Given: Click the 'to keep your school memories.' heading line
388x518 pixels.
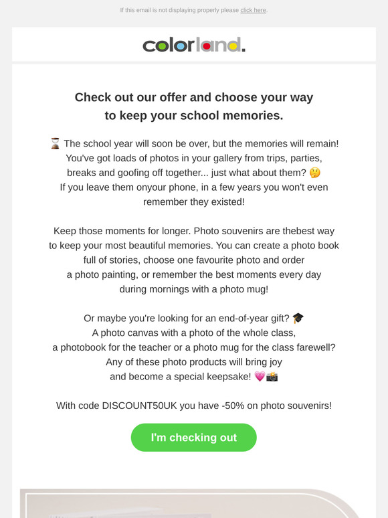Looking at the screenshot, I should 194,115.
